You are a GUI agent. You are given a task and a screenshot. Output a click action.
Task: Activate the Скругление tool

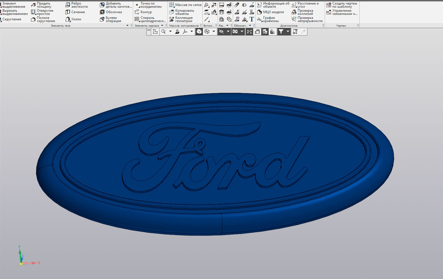click(x=11, y=19)
